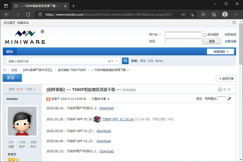Click the elevator jump go icon
This screenshot has width=243, height=162.
point(229,98)
